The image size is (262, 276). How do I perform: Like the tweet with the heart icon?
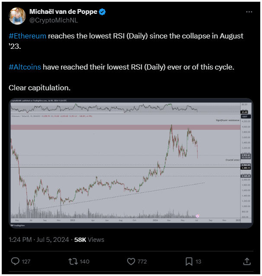click(x=130, y=261)
